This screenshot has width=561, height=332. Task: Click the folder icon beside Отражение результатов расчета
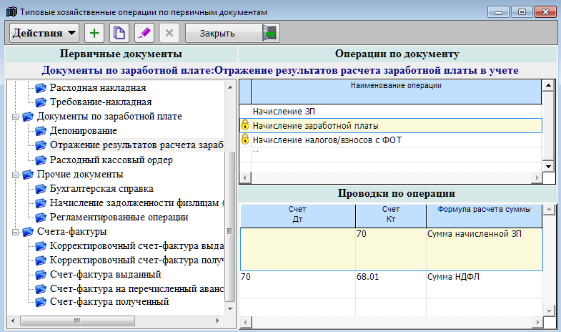coord(41,145)
